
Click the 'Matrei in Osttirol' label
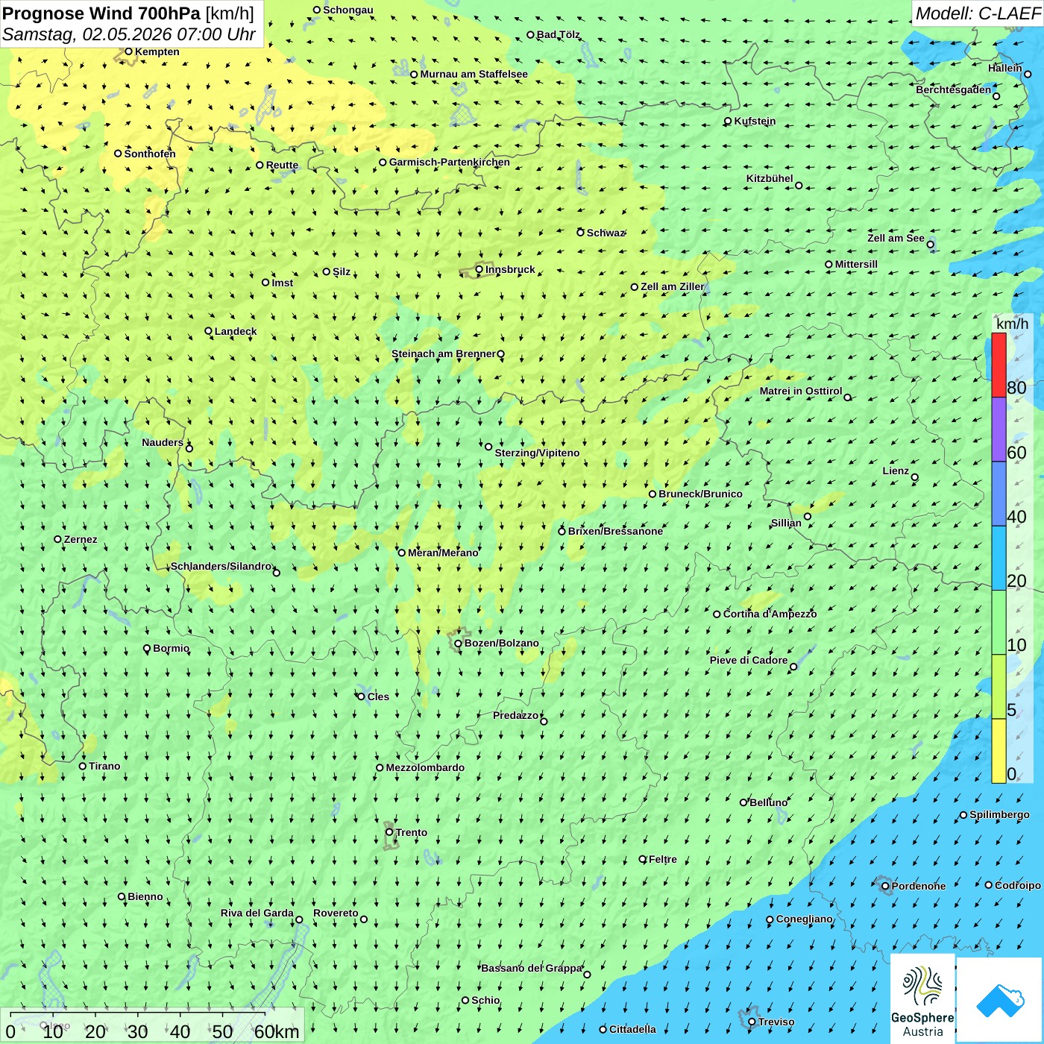(x=801, y=391)
